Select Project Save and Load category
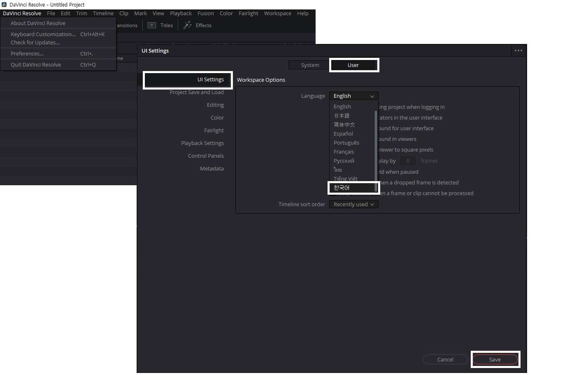This screenshot has width=588, height=375. 197,92
